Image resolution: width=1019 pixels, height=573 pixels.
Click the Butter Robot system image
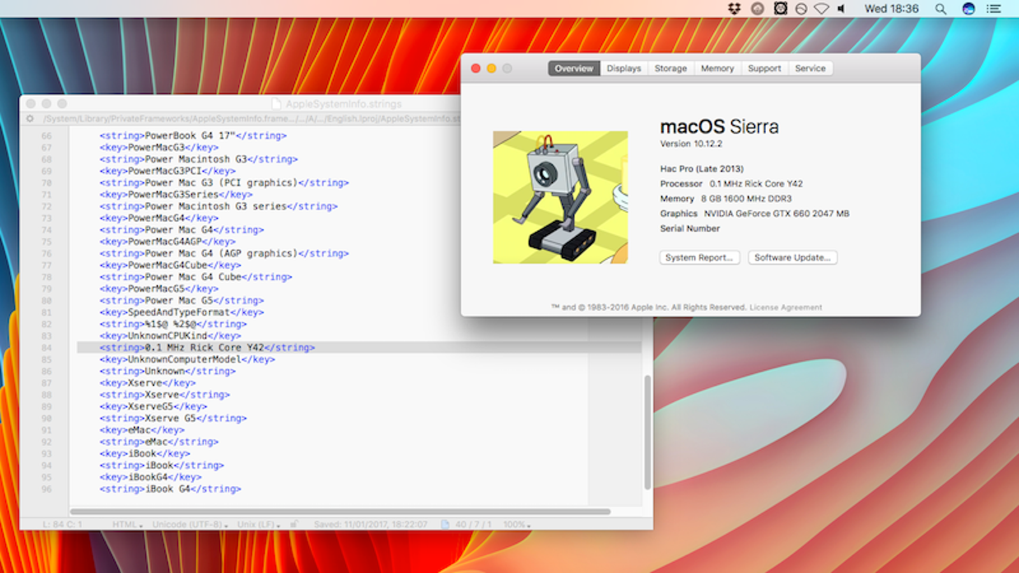(560, 197)
